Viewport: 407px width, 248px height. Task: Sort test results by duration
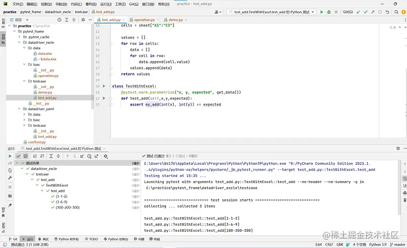pos(42,156)
